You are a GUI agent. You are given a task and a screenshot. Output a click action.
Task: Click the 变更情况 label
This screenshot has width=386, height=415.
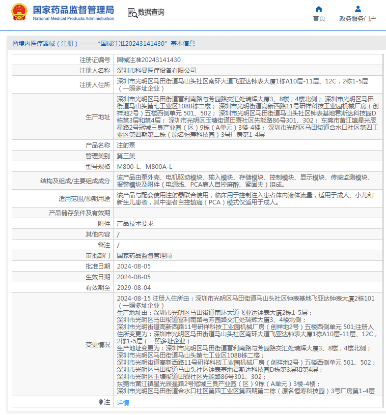(98, 345)
